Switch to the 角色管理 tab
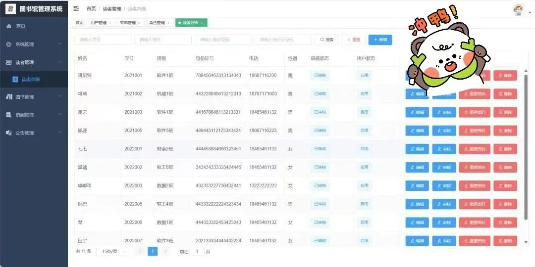Screen dimensions: 535x267 click(x=159, y=23)
